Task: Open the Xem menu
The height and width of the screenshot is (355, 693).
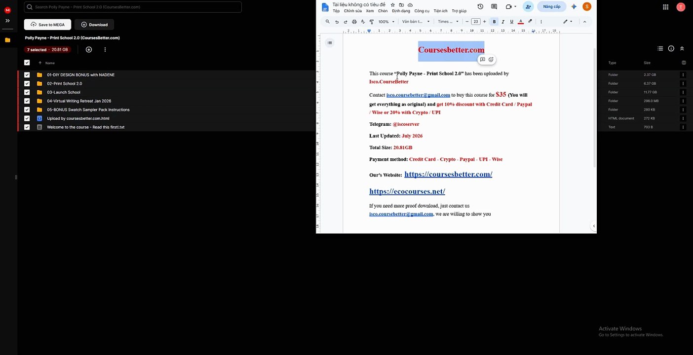Action: [x=370, y=11]
